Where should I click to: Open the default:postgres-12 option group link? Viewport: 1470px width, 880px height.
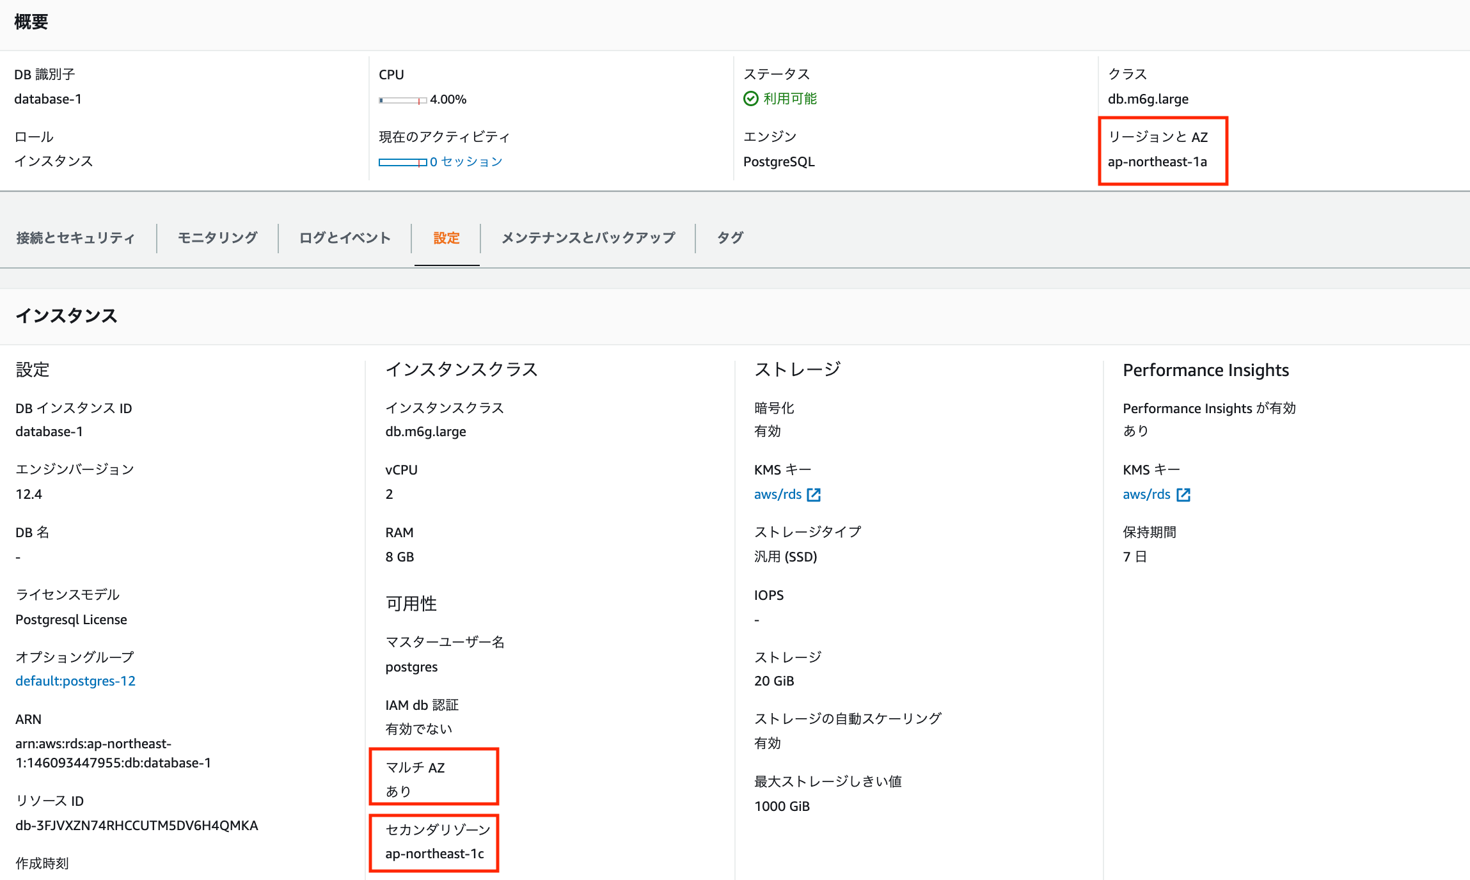(75, 680)
